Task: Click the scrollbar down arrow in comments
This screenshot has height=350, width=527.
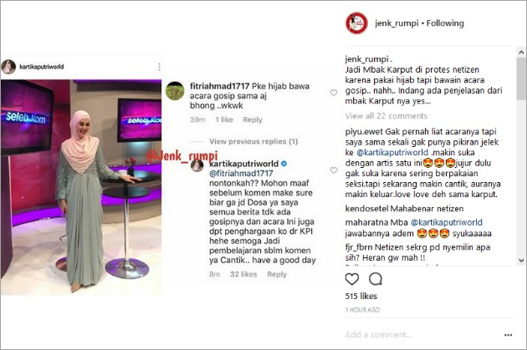Action: (x=521, y=260)
